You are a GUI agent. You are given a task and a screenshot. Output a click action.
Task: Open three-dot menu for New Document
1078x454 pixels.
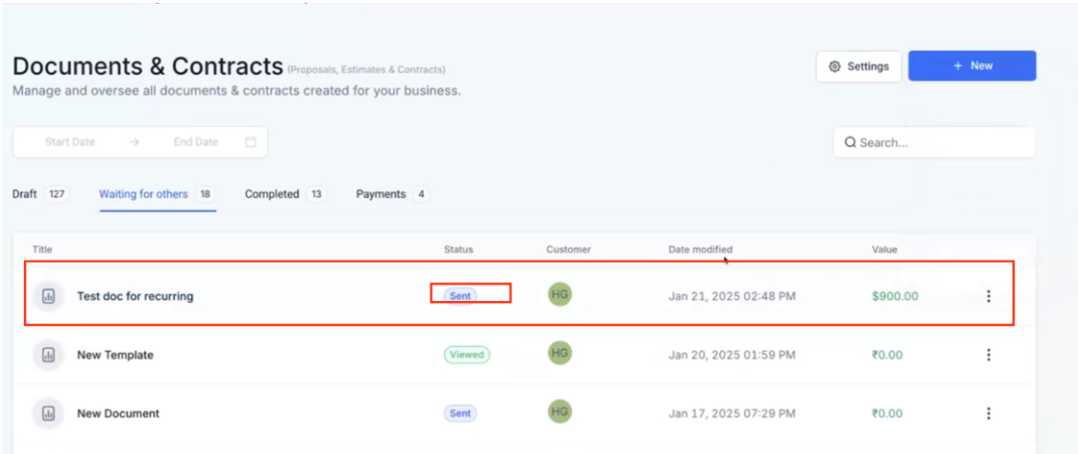coord(988,414)
